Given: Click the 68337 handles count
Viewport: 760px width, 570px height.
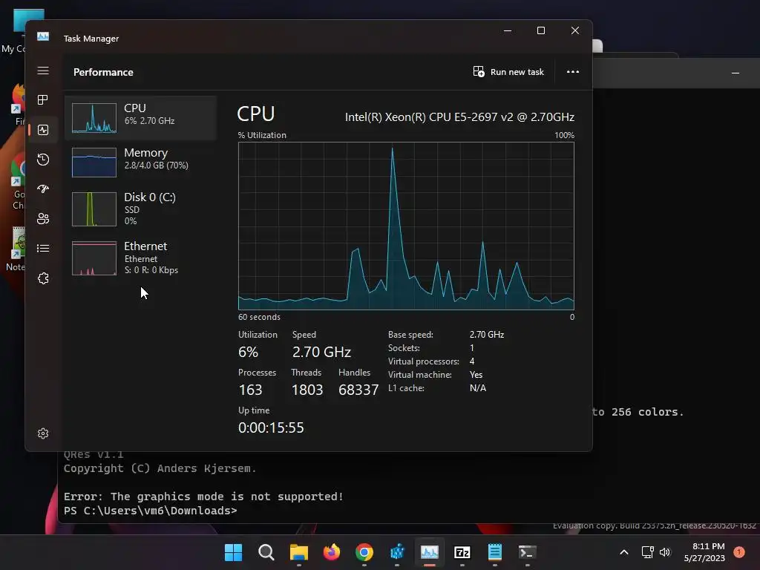Looking at the screenshot, I should tap(358, 390).
